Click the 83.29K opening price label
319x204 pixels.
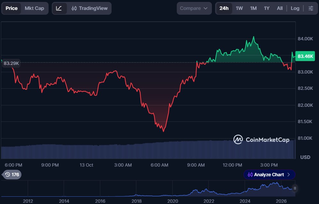click(x=11, y=63)
